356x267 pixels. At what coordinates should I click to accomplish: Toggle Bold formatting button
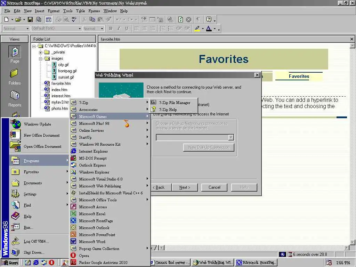coord(111,29)
